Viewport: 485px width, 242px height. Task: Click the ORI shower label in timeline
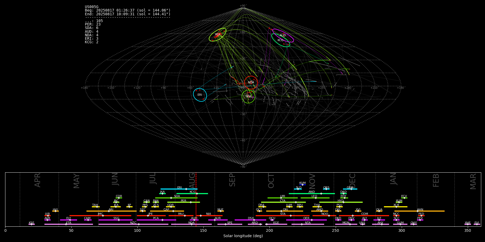[x=285, y=210]
